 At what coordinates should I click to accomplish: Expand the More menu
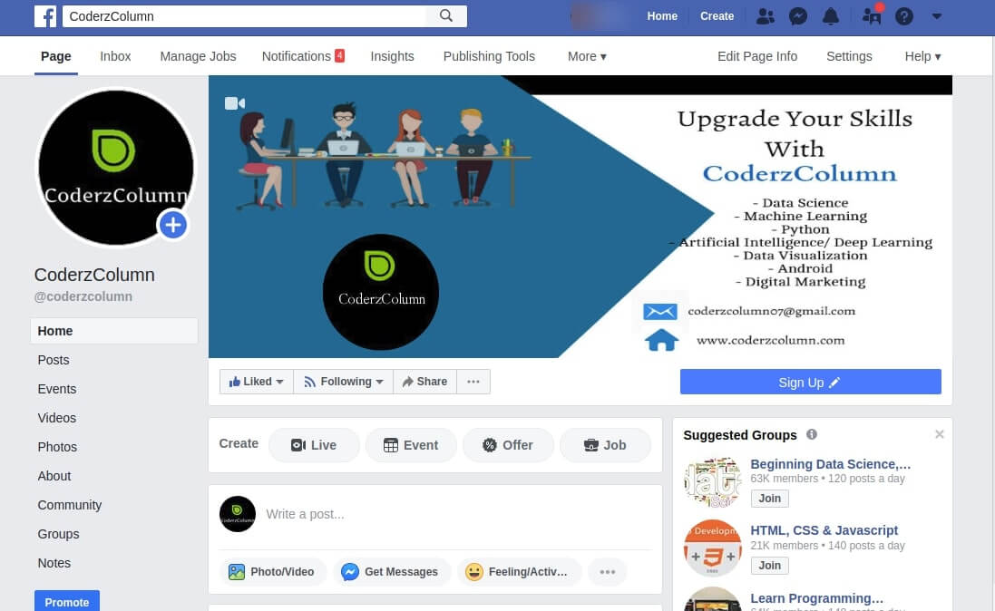(x=587, y=56)
